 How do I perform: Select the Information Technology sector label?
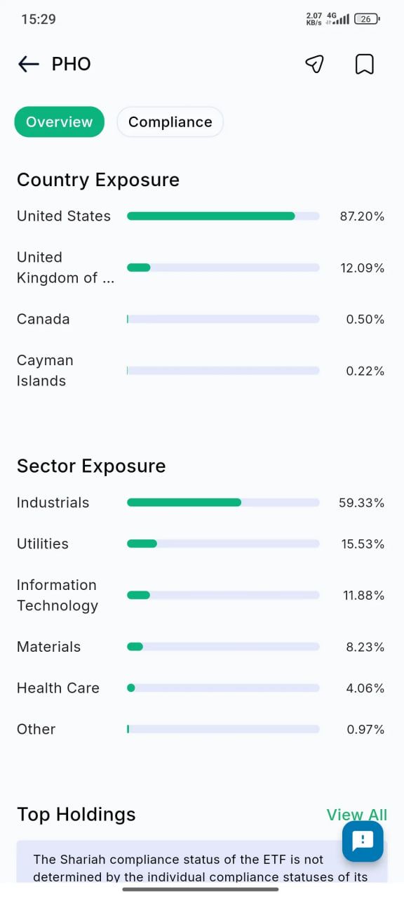pos(58,595)
